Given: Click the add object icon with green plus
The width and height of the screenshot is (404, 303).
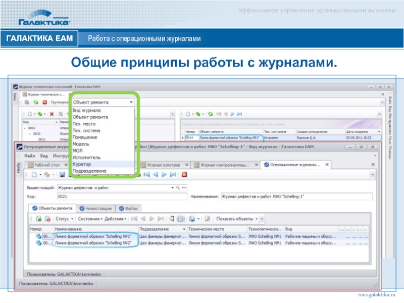Looking at the screenshot, I should click(x=38, y=219).
